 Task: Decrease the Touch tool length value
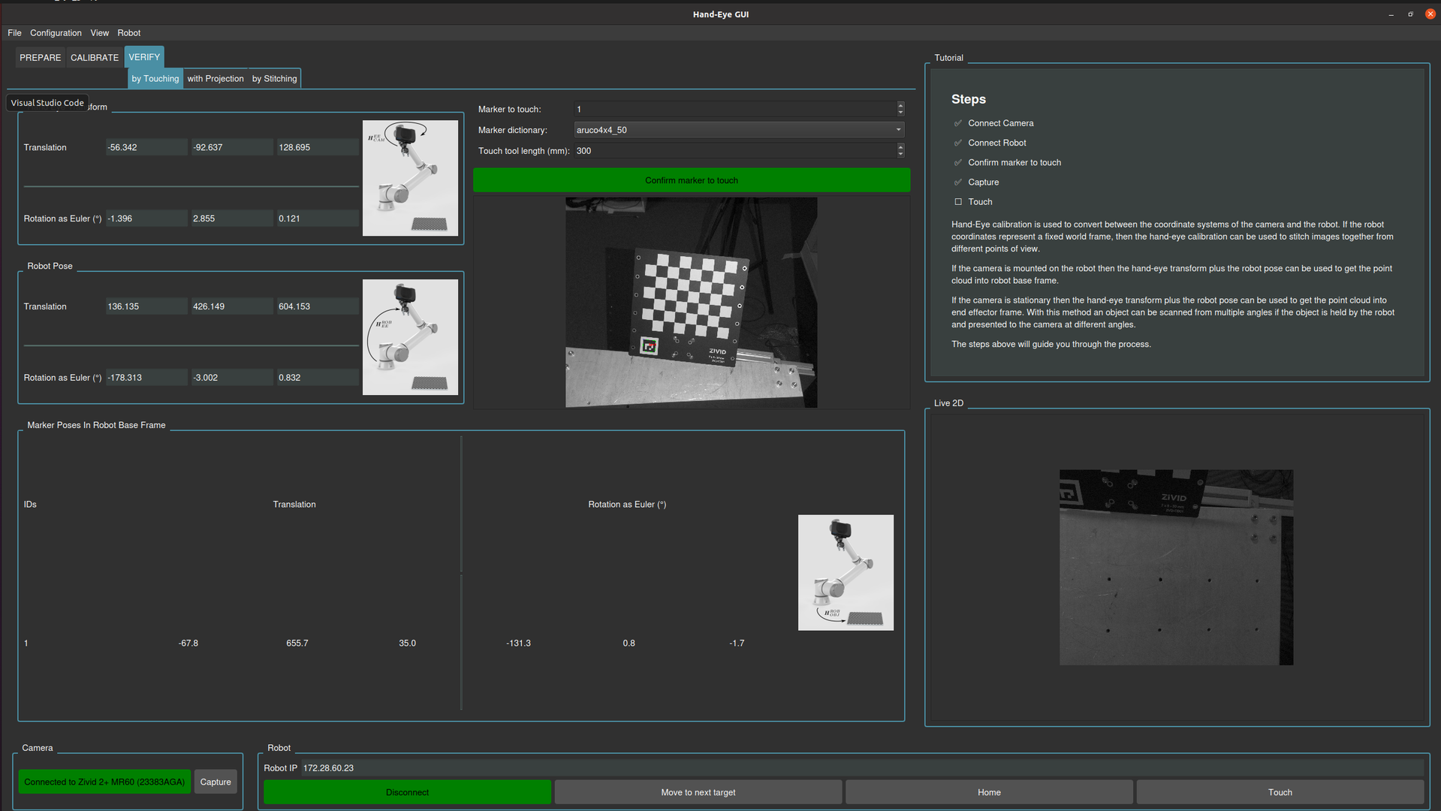pyautogui.click(x=900, y=155)
